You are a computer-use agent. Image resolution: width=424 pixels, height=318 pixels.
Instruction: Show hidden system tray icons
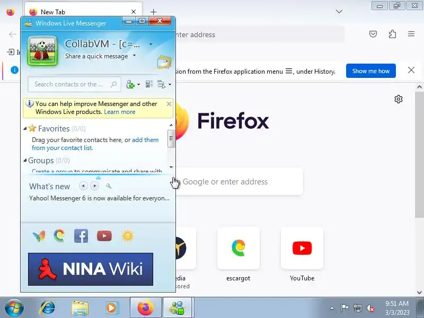pyautogui.click(x=332, y=308)
